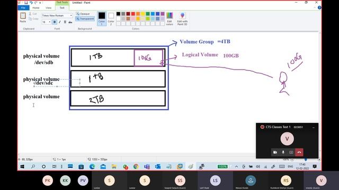339x190 pixels.
Task: Click Edit with Paint 3D
Action: coord(182,19)
